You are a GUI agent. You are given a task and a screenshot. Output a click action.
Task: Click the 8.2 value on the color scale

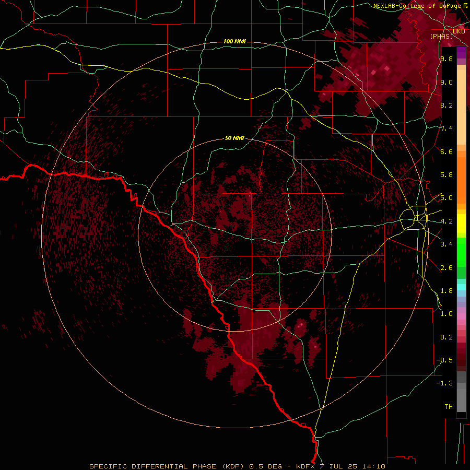pos(446,105)
